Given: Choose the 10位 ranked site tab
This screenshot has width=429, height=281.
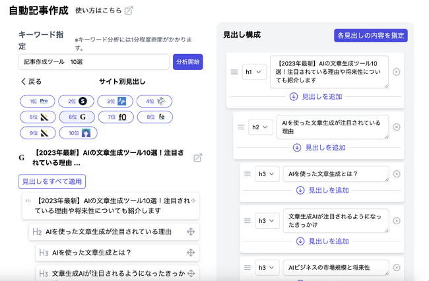Looking at the screenshot, I should 78,133.
